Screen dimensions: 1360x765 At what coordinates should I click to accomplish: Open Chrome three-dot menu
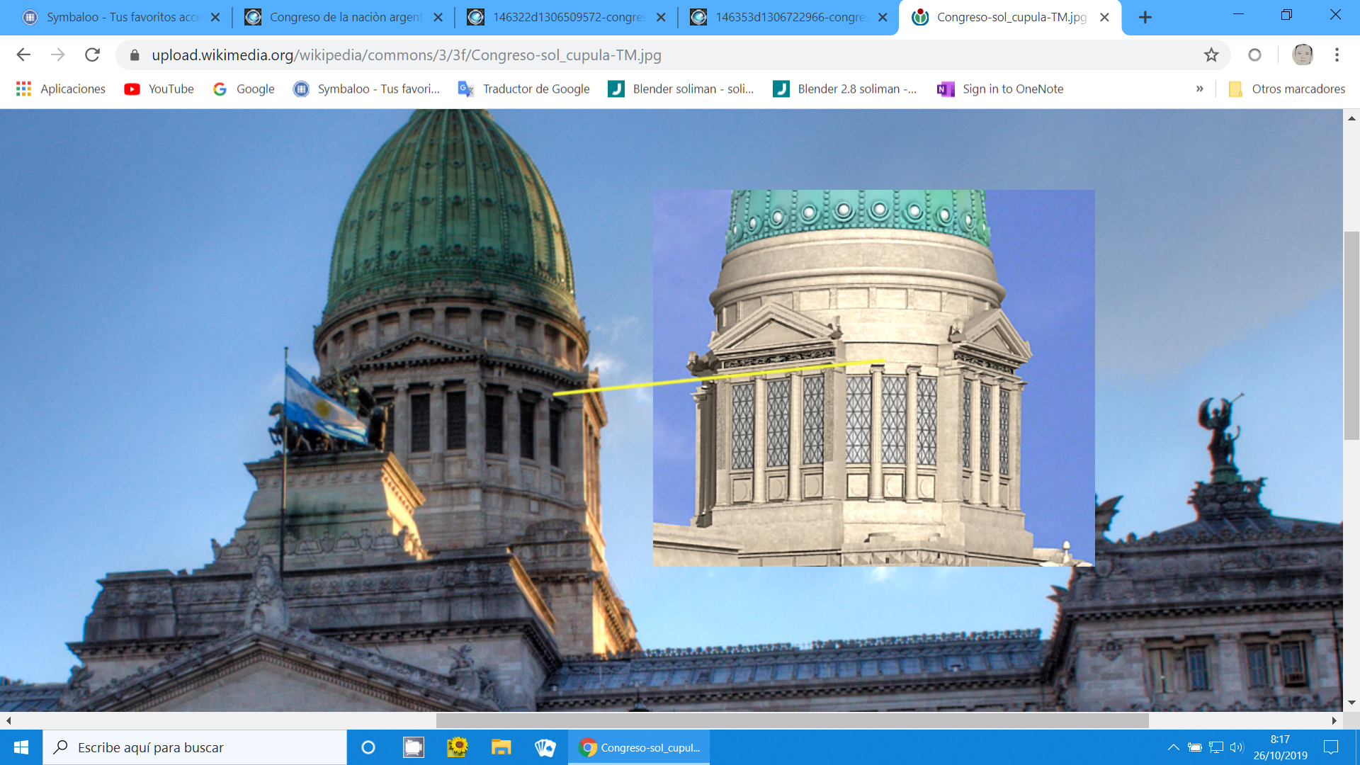coord(1337,55)
